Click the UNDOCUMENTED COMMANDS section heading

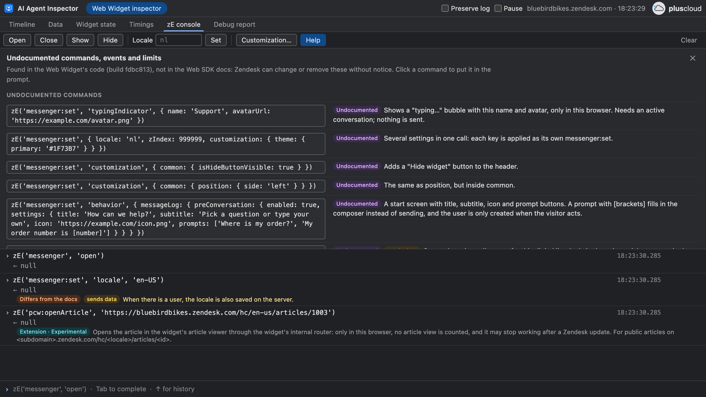click(x=54, y=95)
